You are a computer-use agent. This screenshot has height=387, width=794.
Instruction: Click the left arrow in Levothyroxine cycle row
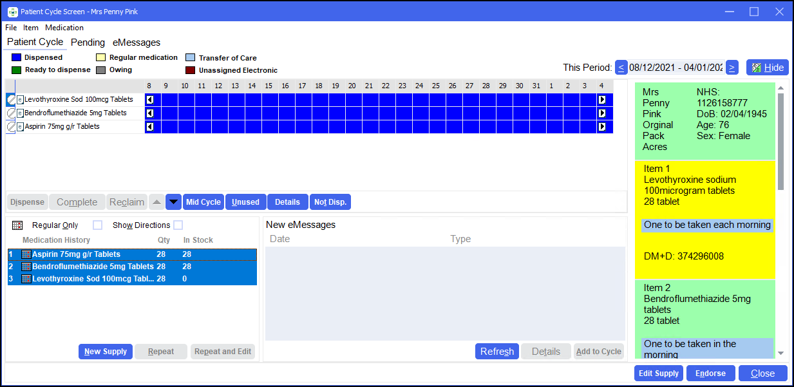(149, 100)
